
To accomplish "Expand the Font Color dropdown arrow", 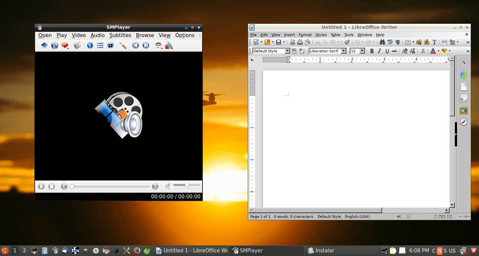I will [438, 51].
